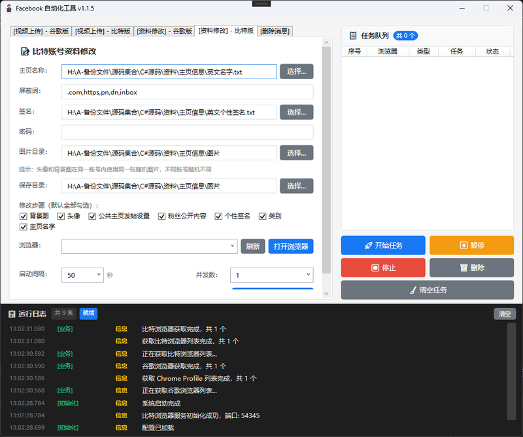
Task: Browse the 图片目录 folder with 选择...
Action: [297, 153]
